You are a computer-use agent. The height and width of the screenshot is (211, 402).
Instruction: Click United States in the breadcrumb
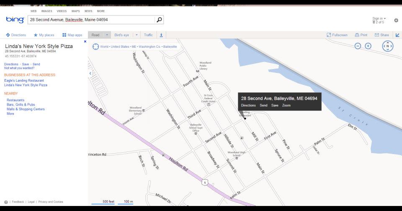(120, 46)
